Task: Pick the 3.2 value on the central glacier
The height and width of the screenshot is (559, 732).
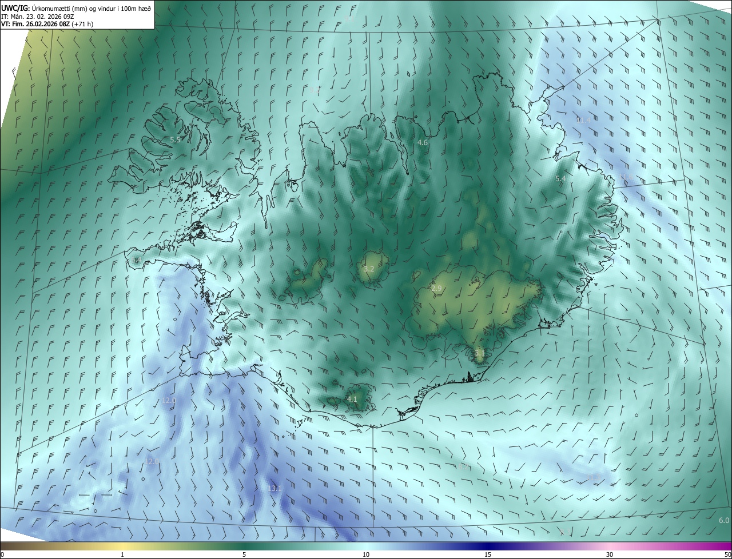Action: point(369,269)
